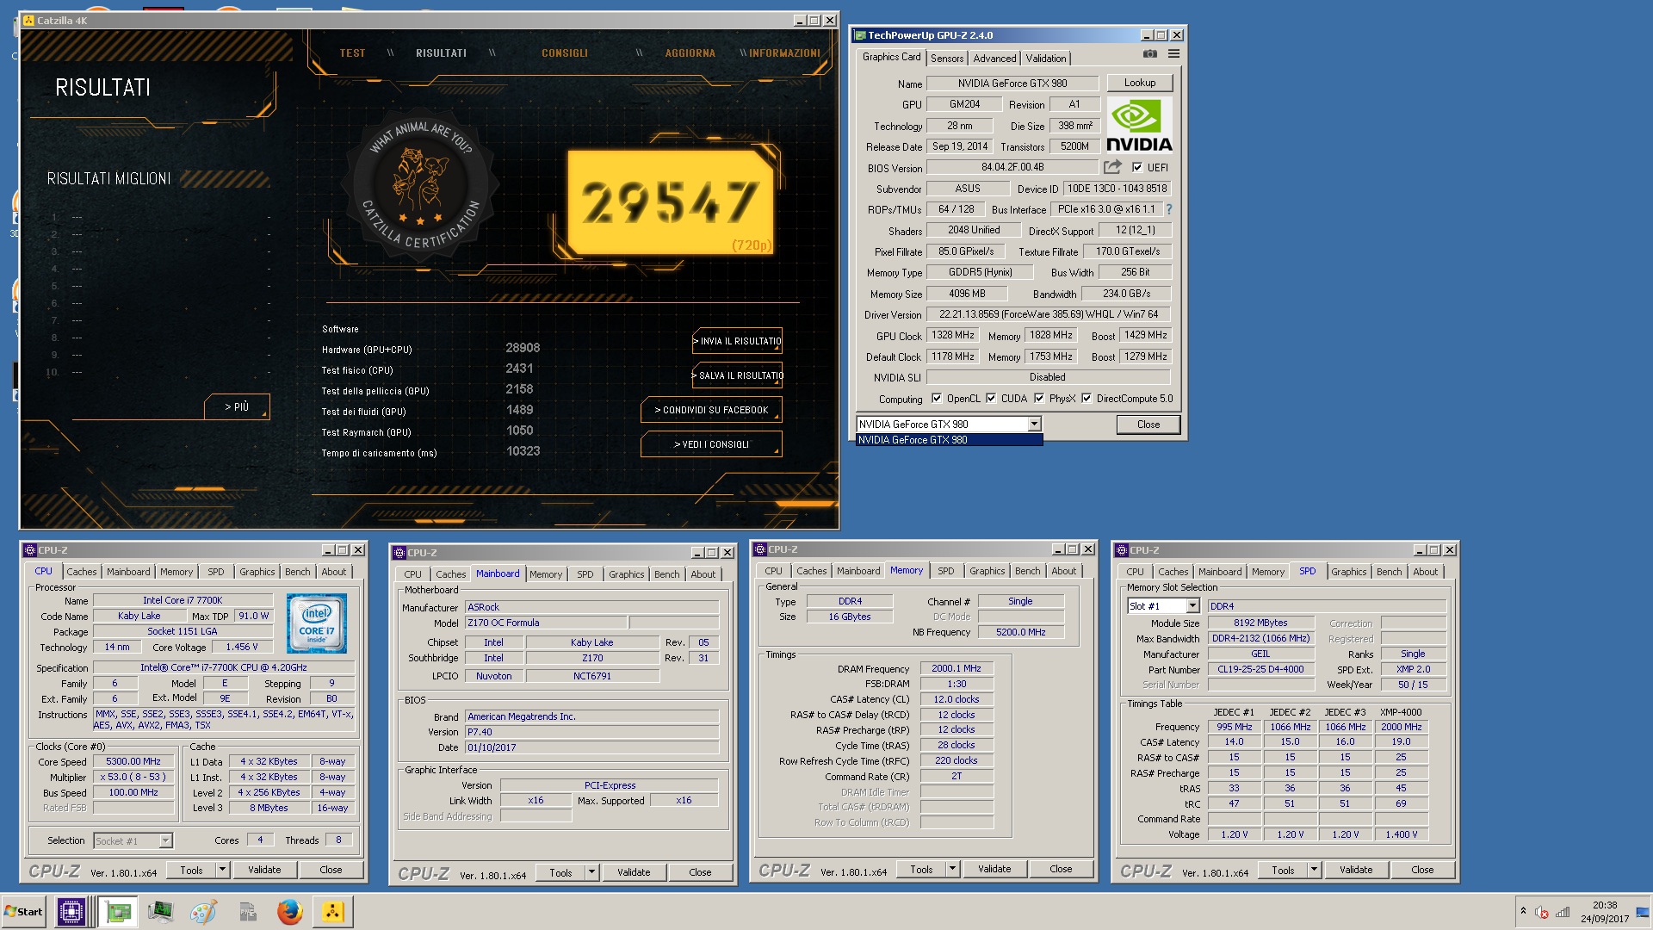Click the PIÙ button in Catzilla
This screenshot has width=1653, height=930.
237,406
